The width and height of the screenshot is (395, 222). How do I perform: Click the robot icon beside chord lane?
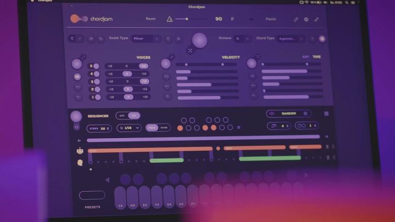click(80, 151)
